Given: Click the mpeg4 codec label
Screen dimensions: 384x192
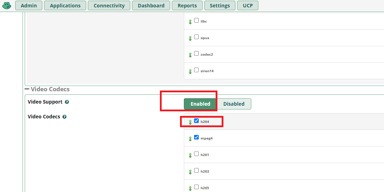Looking at the screenshot, I should (206, 138).
